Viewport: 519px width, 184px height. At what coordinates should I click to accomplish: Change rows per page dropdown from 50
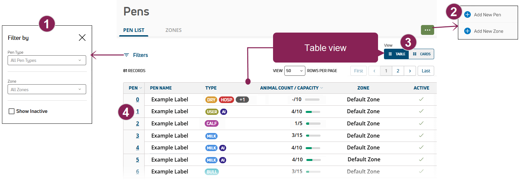point(294,71)
